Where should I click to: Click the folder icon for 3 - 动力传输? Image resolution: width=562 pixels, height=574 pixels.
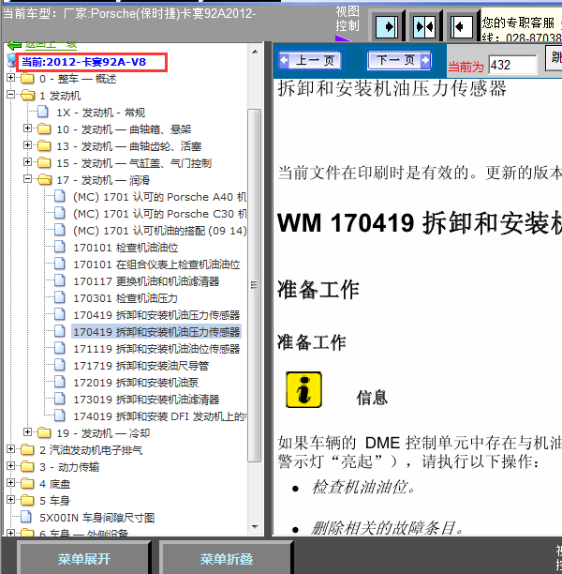click(27, 467)
